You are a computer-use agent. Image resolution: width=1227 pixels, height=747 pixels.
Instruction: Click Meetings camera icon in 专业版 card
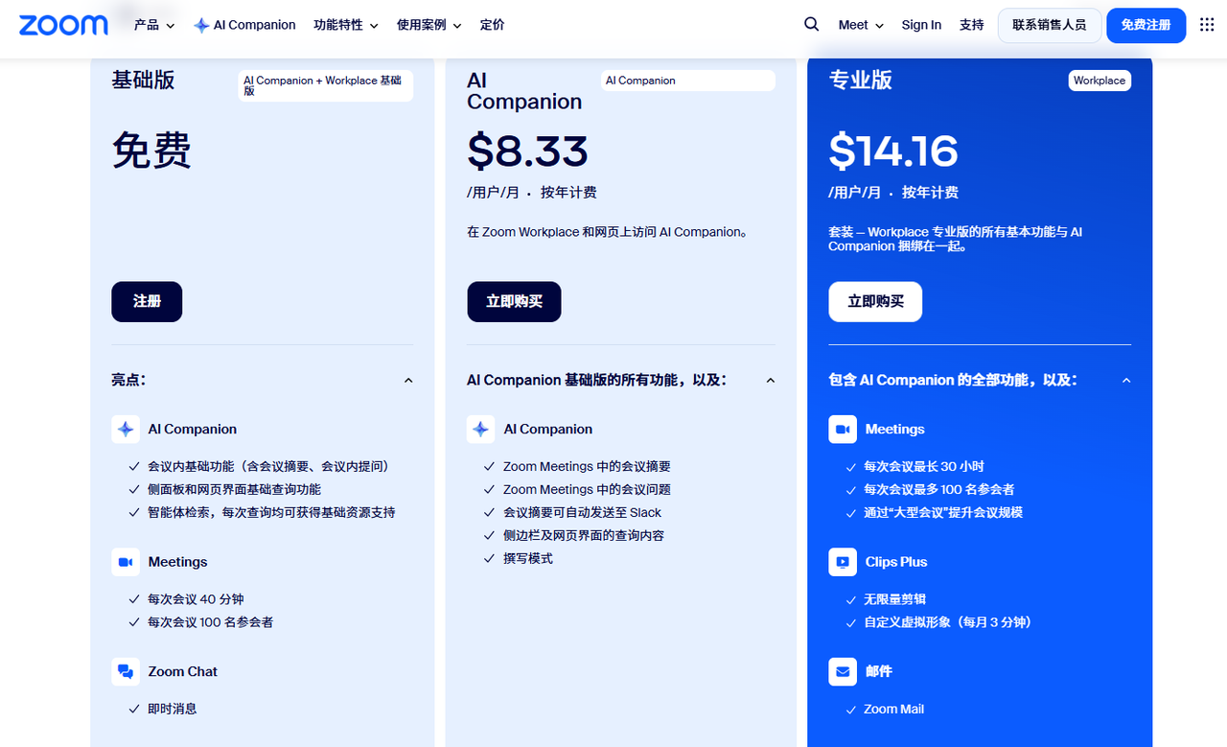click(x=843, y=429)
